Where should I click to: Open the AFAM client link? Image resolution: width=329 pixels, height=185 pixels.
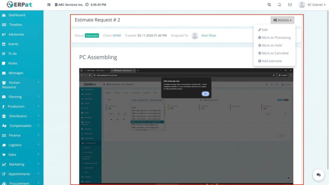tap(117, 36)
